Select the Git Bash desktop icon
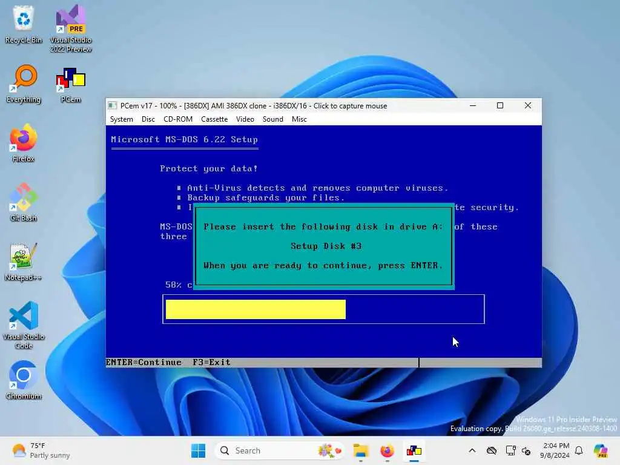The image size is (620, 465). coord(24,202)
